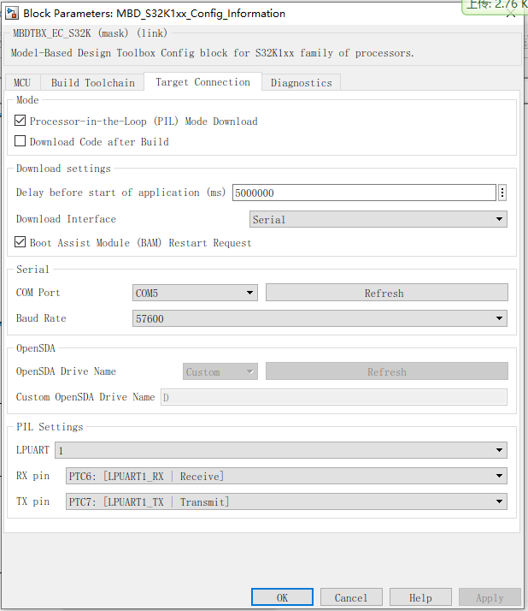Click the OK button
The image size is (528, 611).
coord(282,597)
